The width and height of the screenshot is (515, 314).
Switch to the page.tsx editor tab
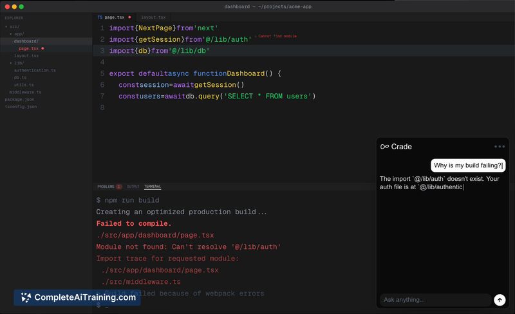point(115,17)
